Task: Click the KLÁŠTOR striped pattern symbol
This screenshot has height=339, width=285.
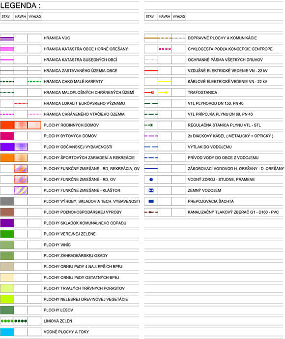Action: (x=21, y=190)
